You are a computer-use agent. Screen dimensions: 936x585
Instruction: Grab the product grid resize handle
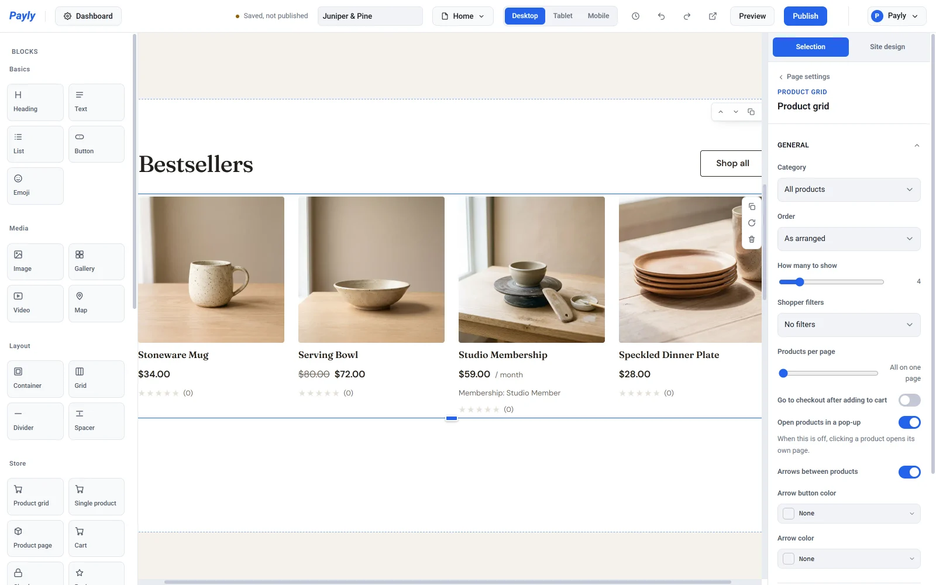pyautogui.click(x=452, y=418)
